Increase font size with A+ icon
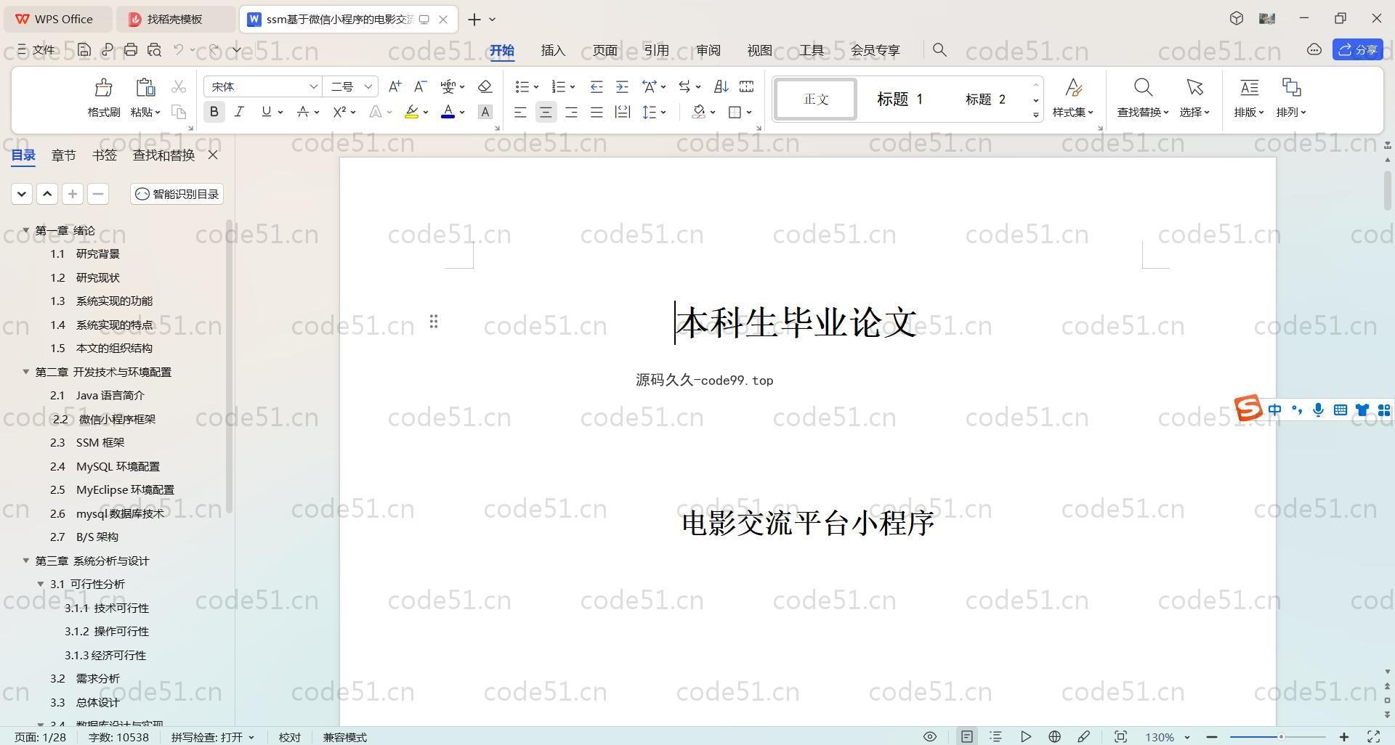 (395, 86)
